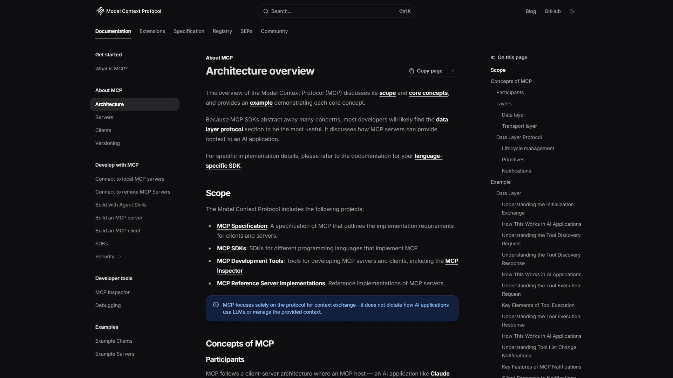This screenshot has width=673, height=378.
Task: Open MCP Reference Server Implementations link
Action: point(271,283)
